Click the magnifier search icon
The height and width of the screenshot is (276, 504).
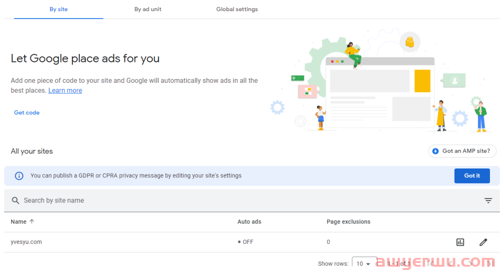(15, 201)
